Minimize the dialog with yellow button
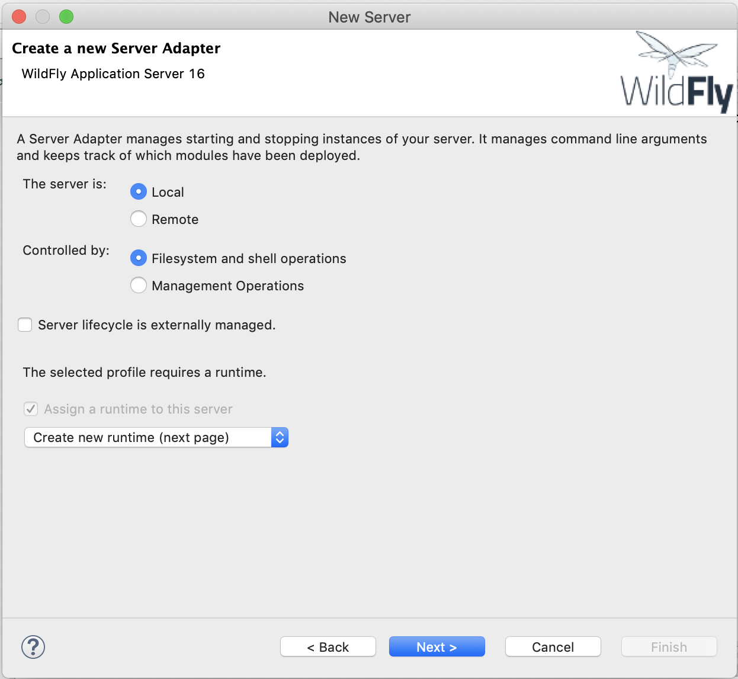This screenshot has height=679, width=738. [43, 17]
